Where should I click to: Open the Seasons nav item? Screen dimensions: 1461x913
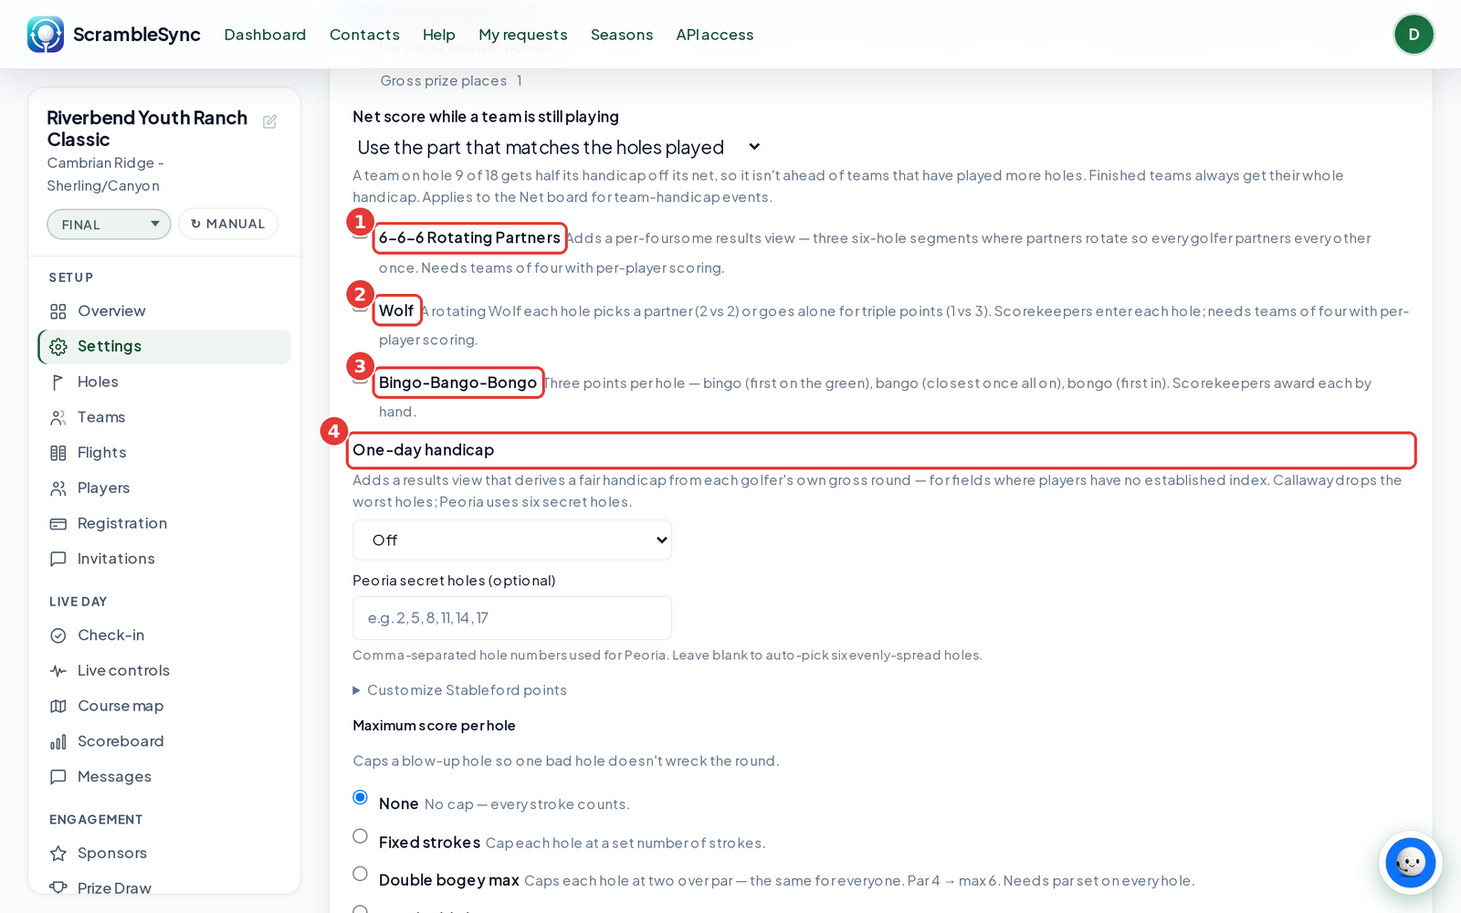pyautogui.click(x=622, y=35)
